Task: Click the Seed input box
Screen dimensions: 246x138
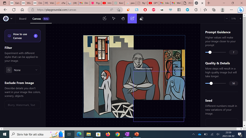Action: click(x=221, y=122)
